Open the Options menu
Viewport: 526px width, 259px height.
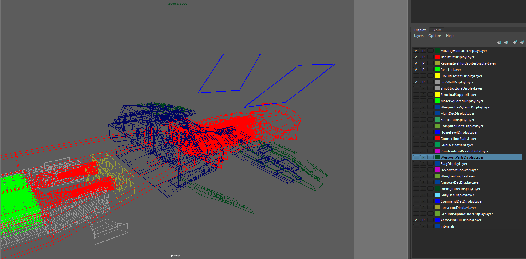(x=435, y=36)
